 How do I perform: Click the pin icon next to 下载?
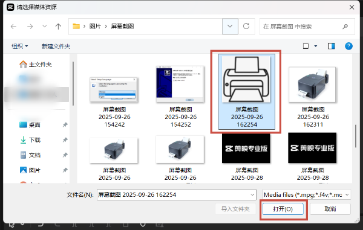[65, 140]
